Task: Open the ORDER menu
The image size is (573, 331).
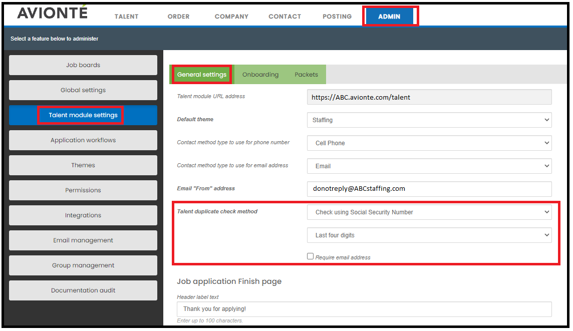Action: coord(178,17)
